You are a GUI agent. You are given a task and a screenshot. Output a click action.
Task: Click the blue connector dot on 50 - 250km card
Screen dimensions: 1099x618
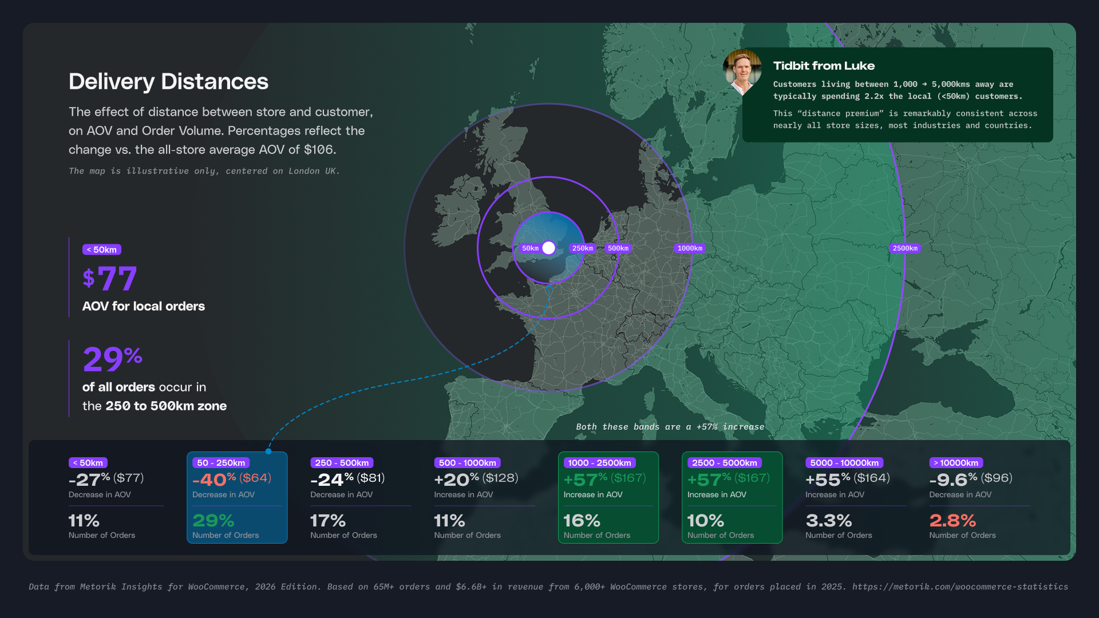(x=268, y=451)
